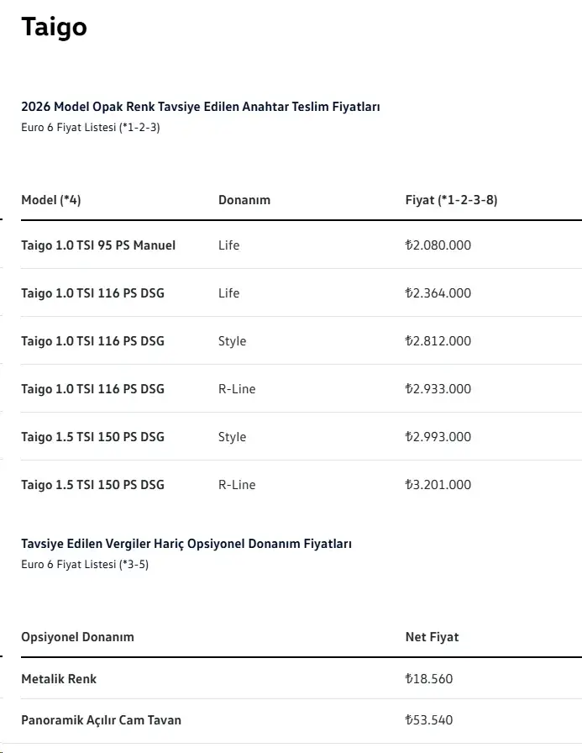Click the Net Fiyat column header
Image resolution: width=582 pixels, height=753 pixels.
point(432,637)
